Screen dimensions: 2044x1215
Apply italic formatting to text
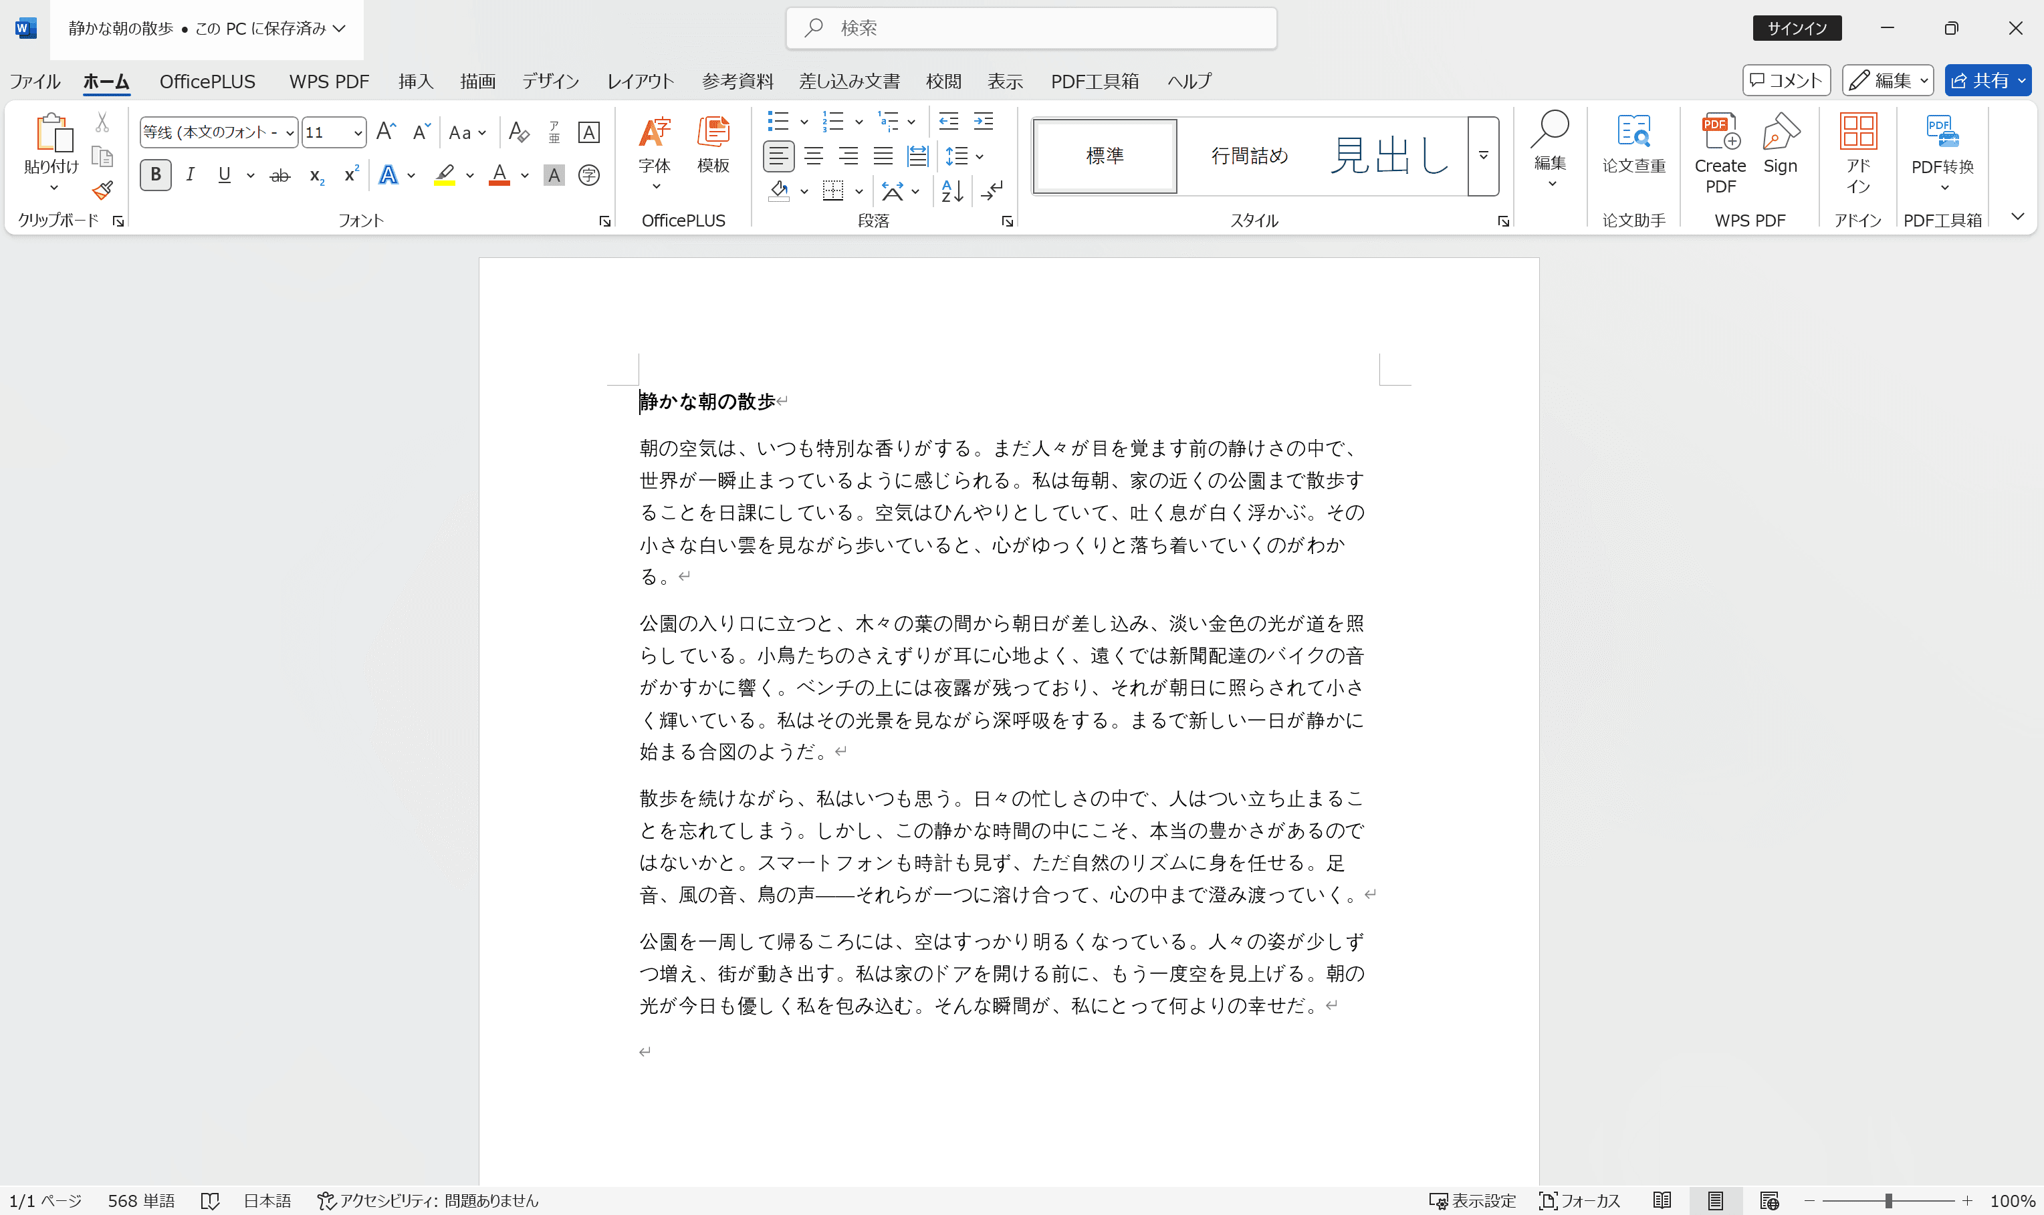[190, 174]
